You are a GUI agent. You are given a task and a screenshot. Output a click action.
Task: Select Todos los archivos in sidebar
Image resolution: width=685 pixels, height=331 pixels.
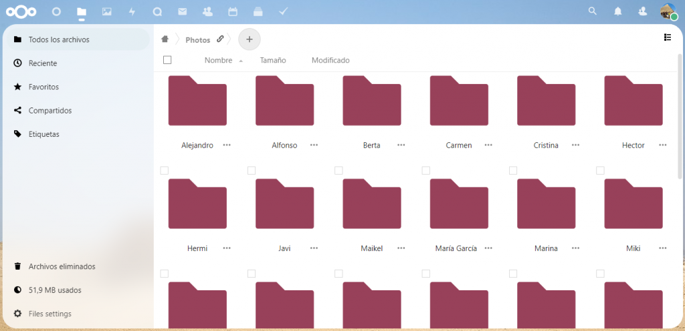(78, 39)
